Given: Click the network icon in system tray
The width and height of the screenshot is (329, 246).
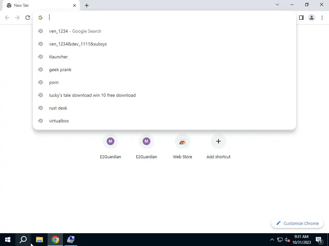Looking at the screenshot, I should click(x=280, y=240).
